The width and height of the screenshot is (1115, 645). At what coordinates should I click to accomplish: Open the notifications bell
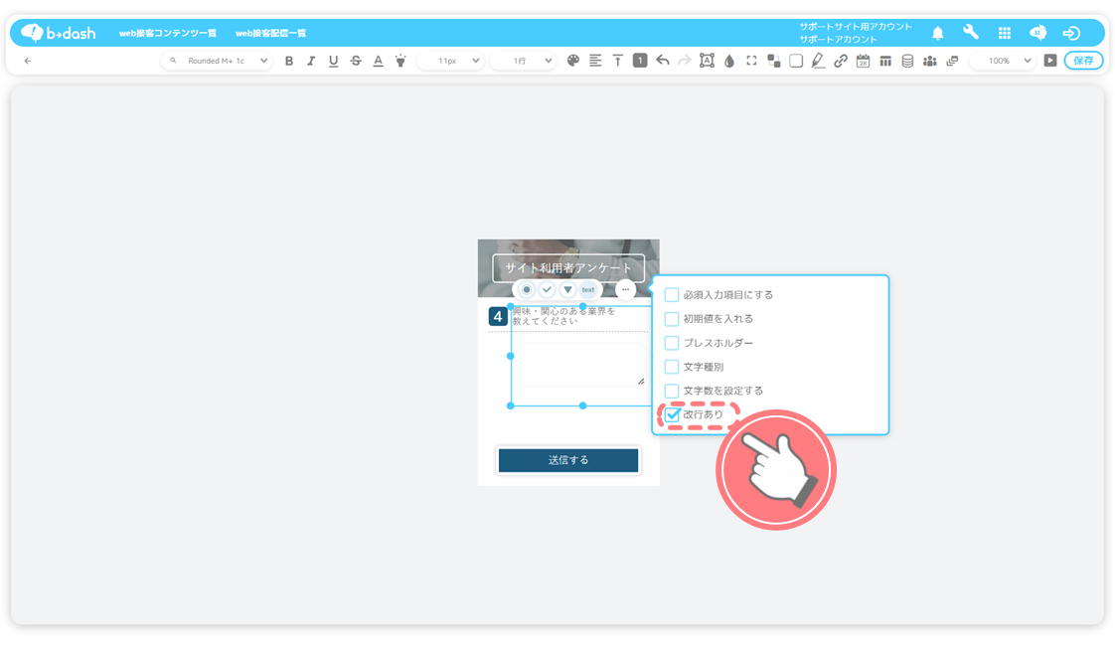pyautogui.click(x=938, y=33)
